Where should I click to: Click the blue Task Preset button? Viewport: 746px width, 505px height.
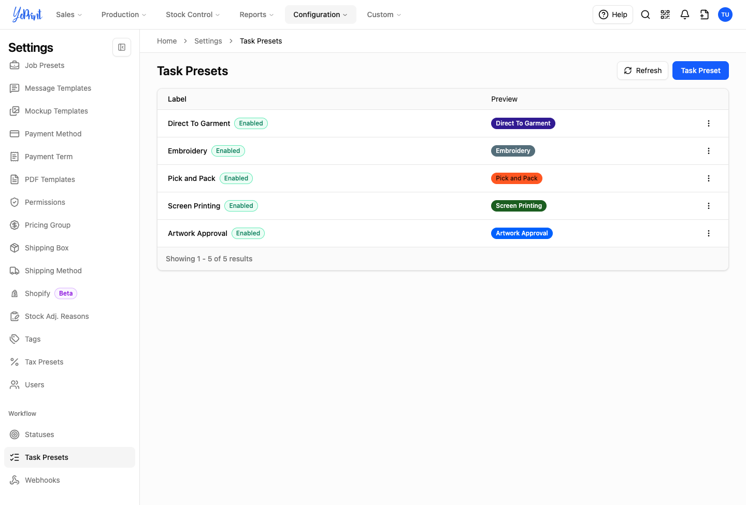coord(700,71)
